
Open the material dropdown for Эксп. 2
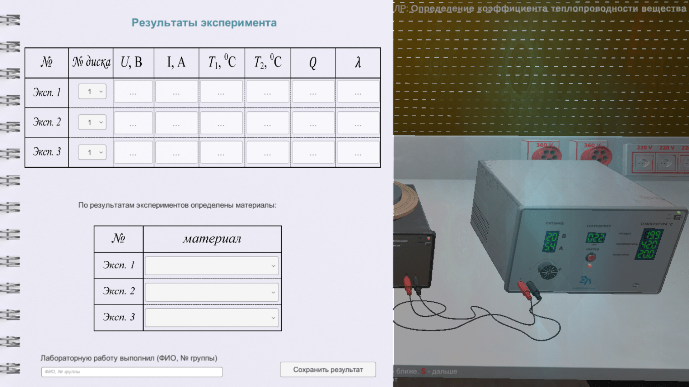[211, 291]
